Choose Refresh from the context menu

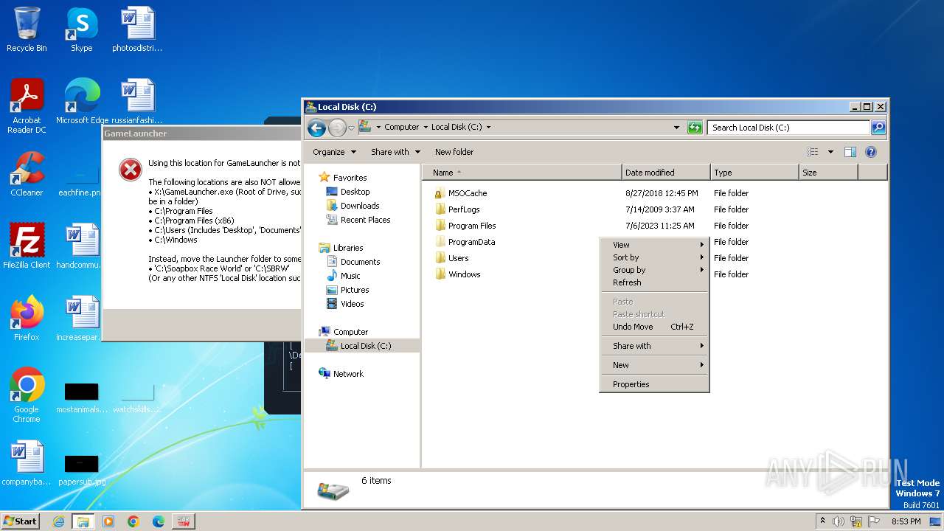[x=654, y=282]
